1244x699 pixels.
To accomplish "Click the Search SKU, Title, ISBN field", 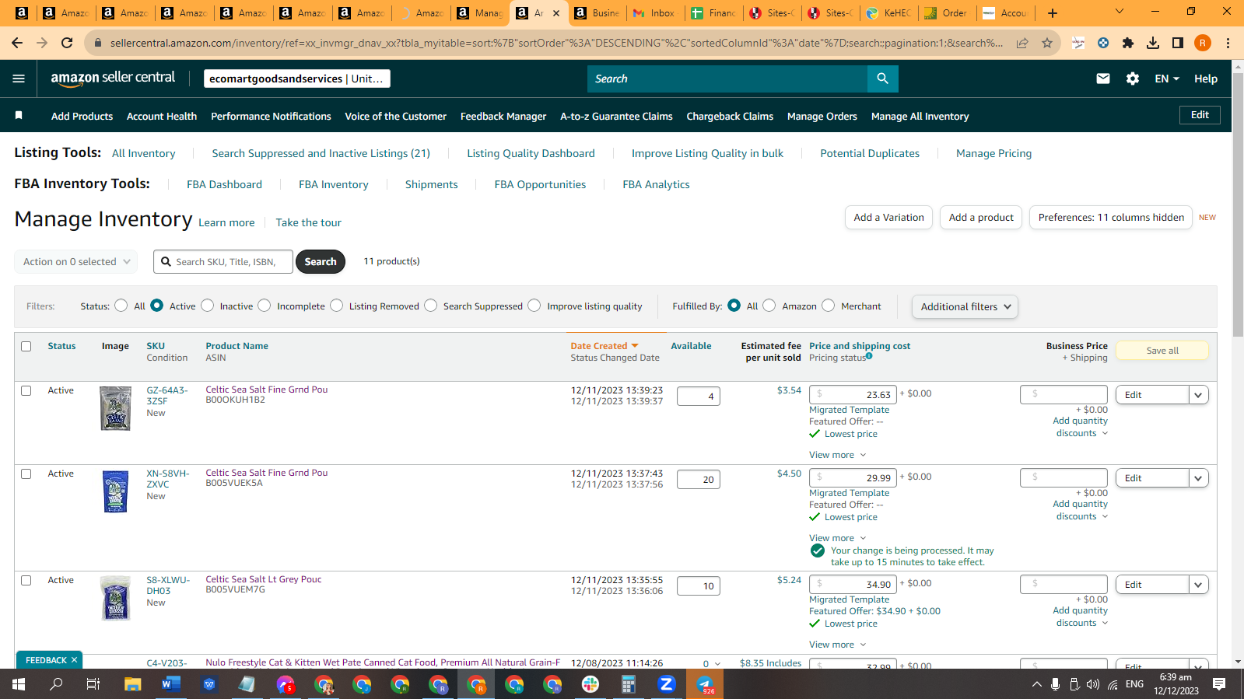I will pyautogui.click(x=223, y=262).
